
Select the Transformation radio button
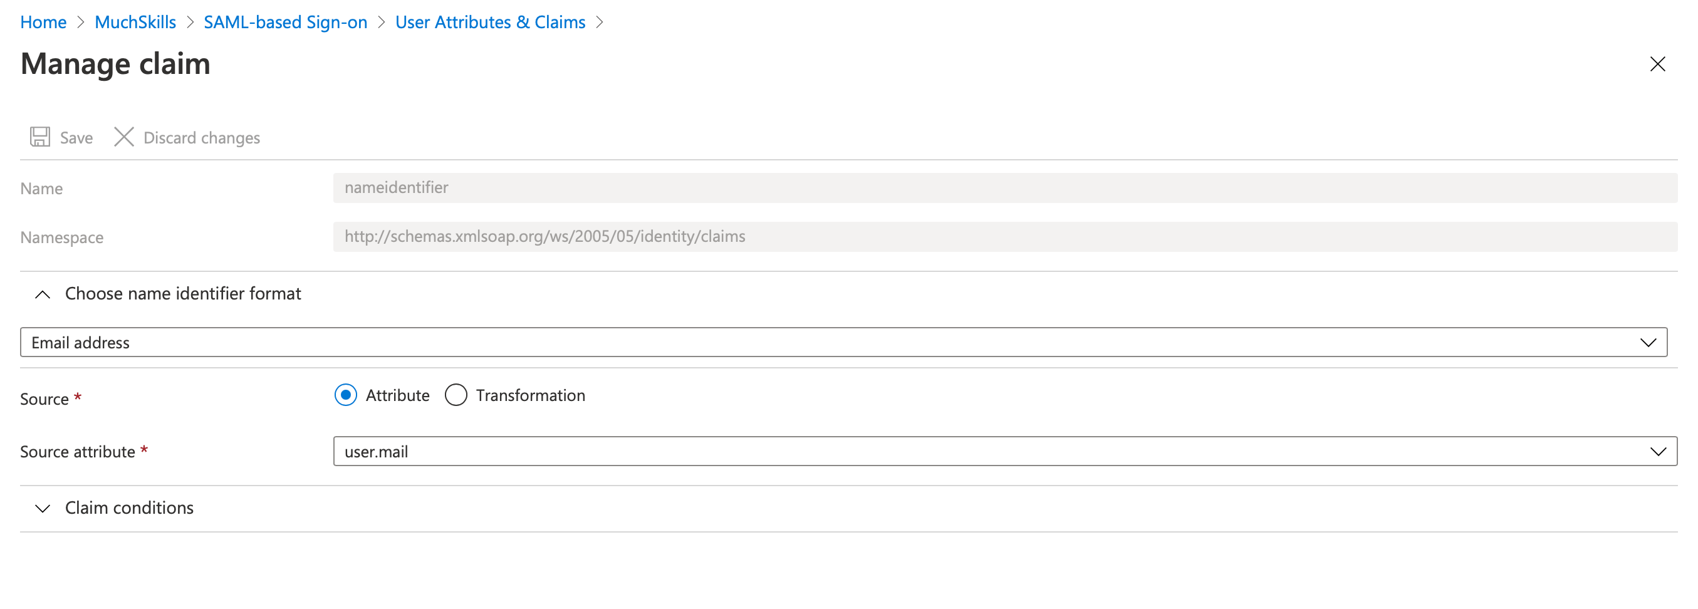tap(456, 395)
